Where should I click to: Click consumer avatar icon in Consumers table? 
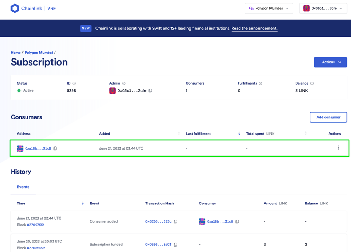tap(20, 148)
